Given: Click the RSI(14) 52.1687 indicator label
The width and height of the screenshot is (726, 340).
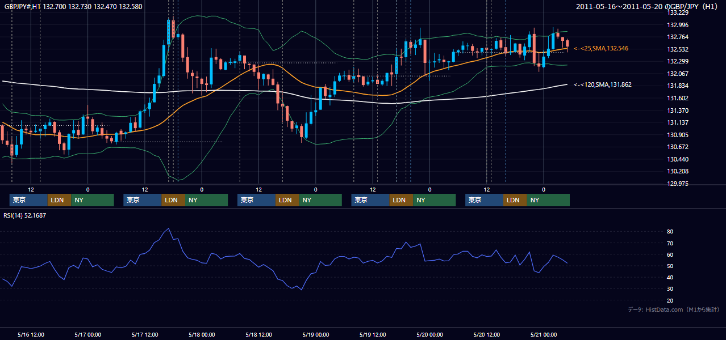Looking at the screenshot, I should pyautogui.click(x=25, y=215).
